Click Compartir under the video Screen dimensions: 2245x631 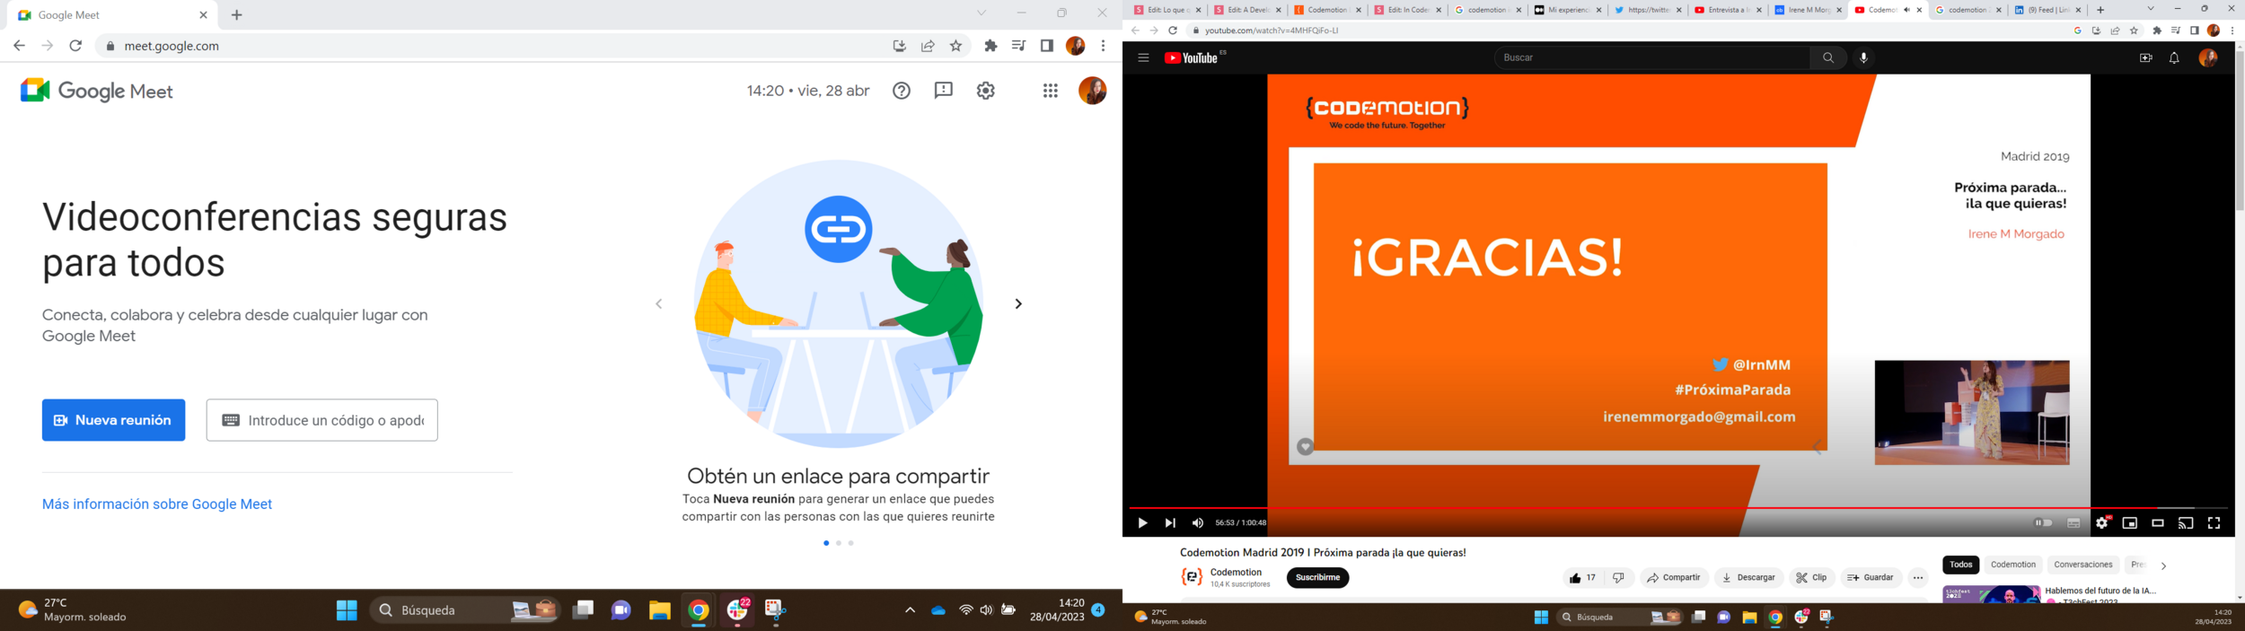(x=1674, y=578)
